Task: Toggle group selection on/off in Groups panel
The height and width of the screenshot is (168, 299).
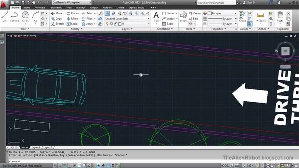Action: tap(249, 24)
